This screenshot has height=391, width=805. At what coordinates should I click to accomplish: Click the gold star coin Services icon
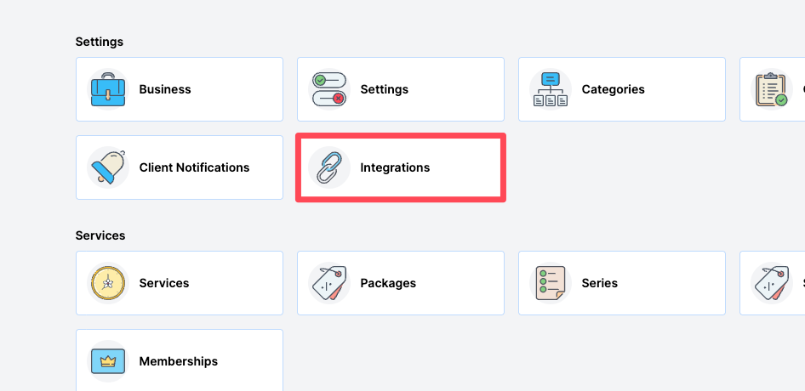pyautogui.click(x=108, y=283)
